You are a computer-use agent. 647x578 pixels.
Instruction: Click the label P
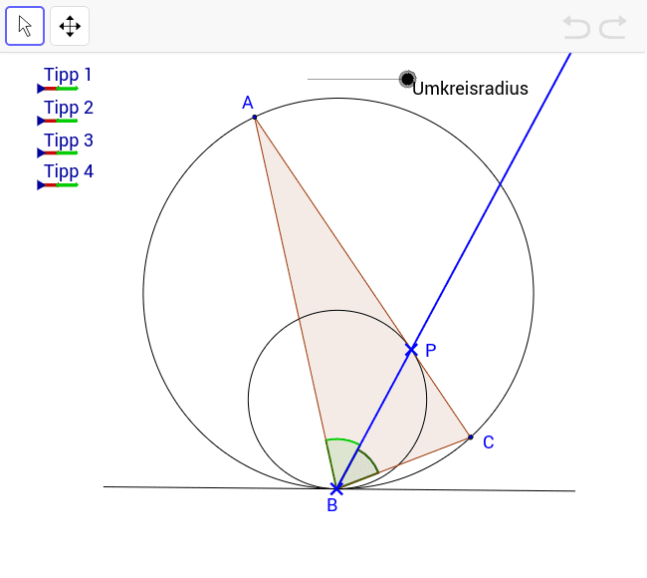(x=431, y=351)
